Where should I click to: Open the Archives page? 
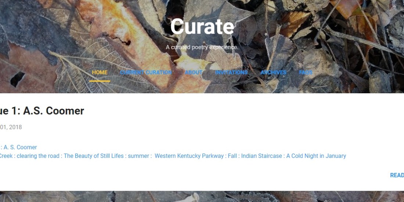pyautogui.click(x=273, y=73)
